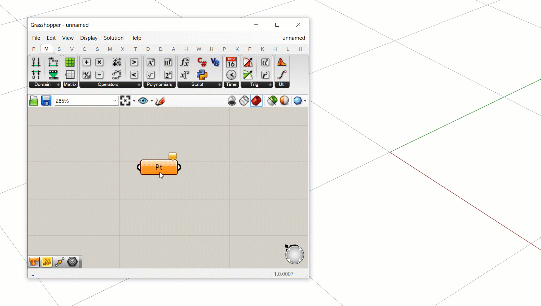Expand the Script panel
The image size is (541, 306).
pos(219,85)
